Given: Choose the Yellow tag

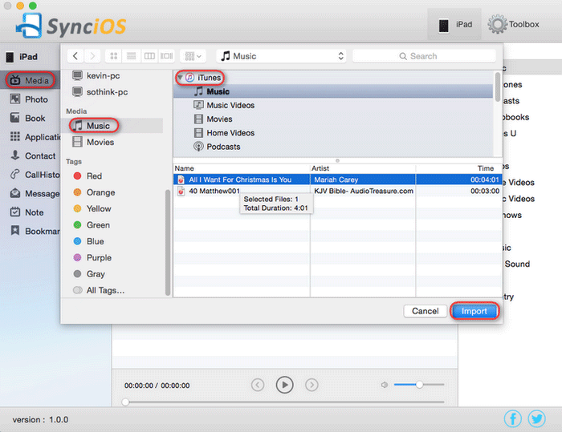Looking at the screenshot, I should click(92, 208).
